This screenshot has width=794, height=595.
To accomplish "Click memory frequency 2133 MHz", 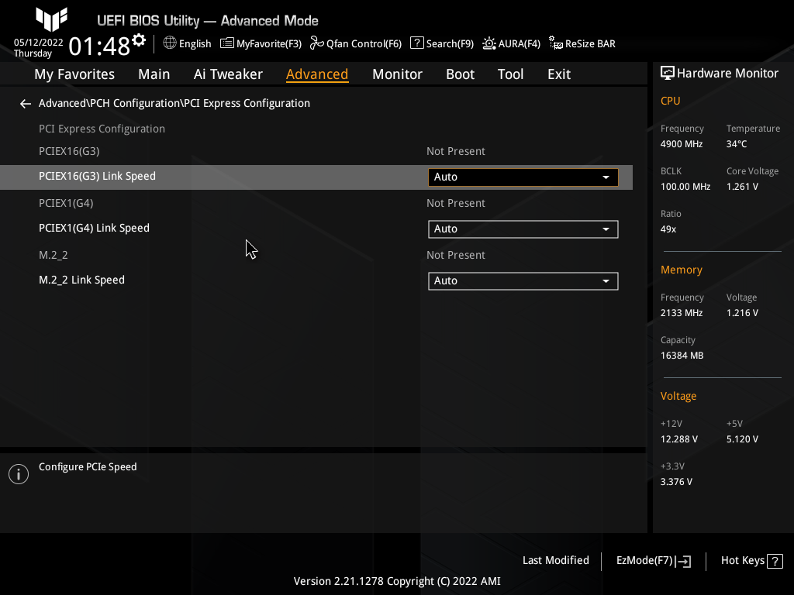I will tap(682, 313).
